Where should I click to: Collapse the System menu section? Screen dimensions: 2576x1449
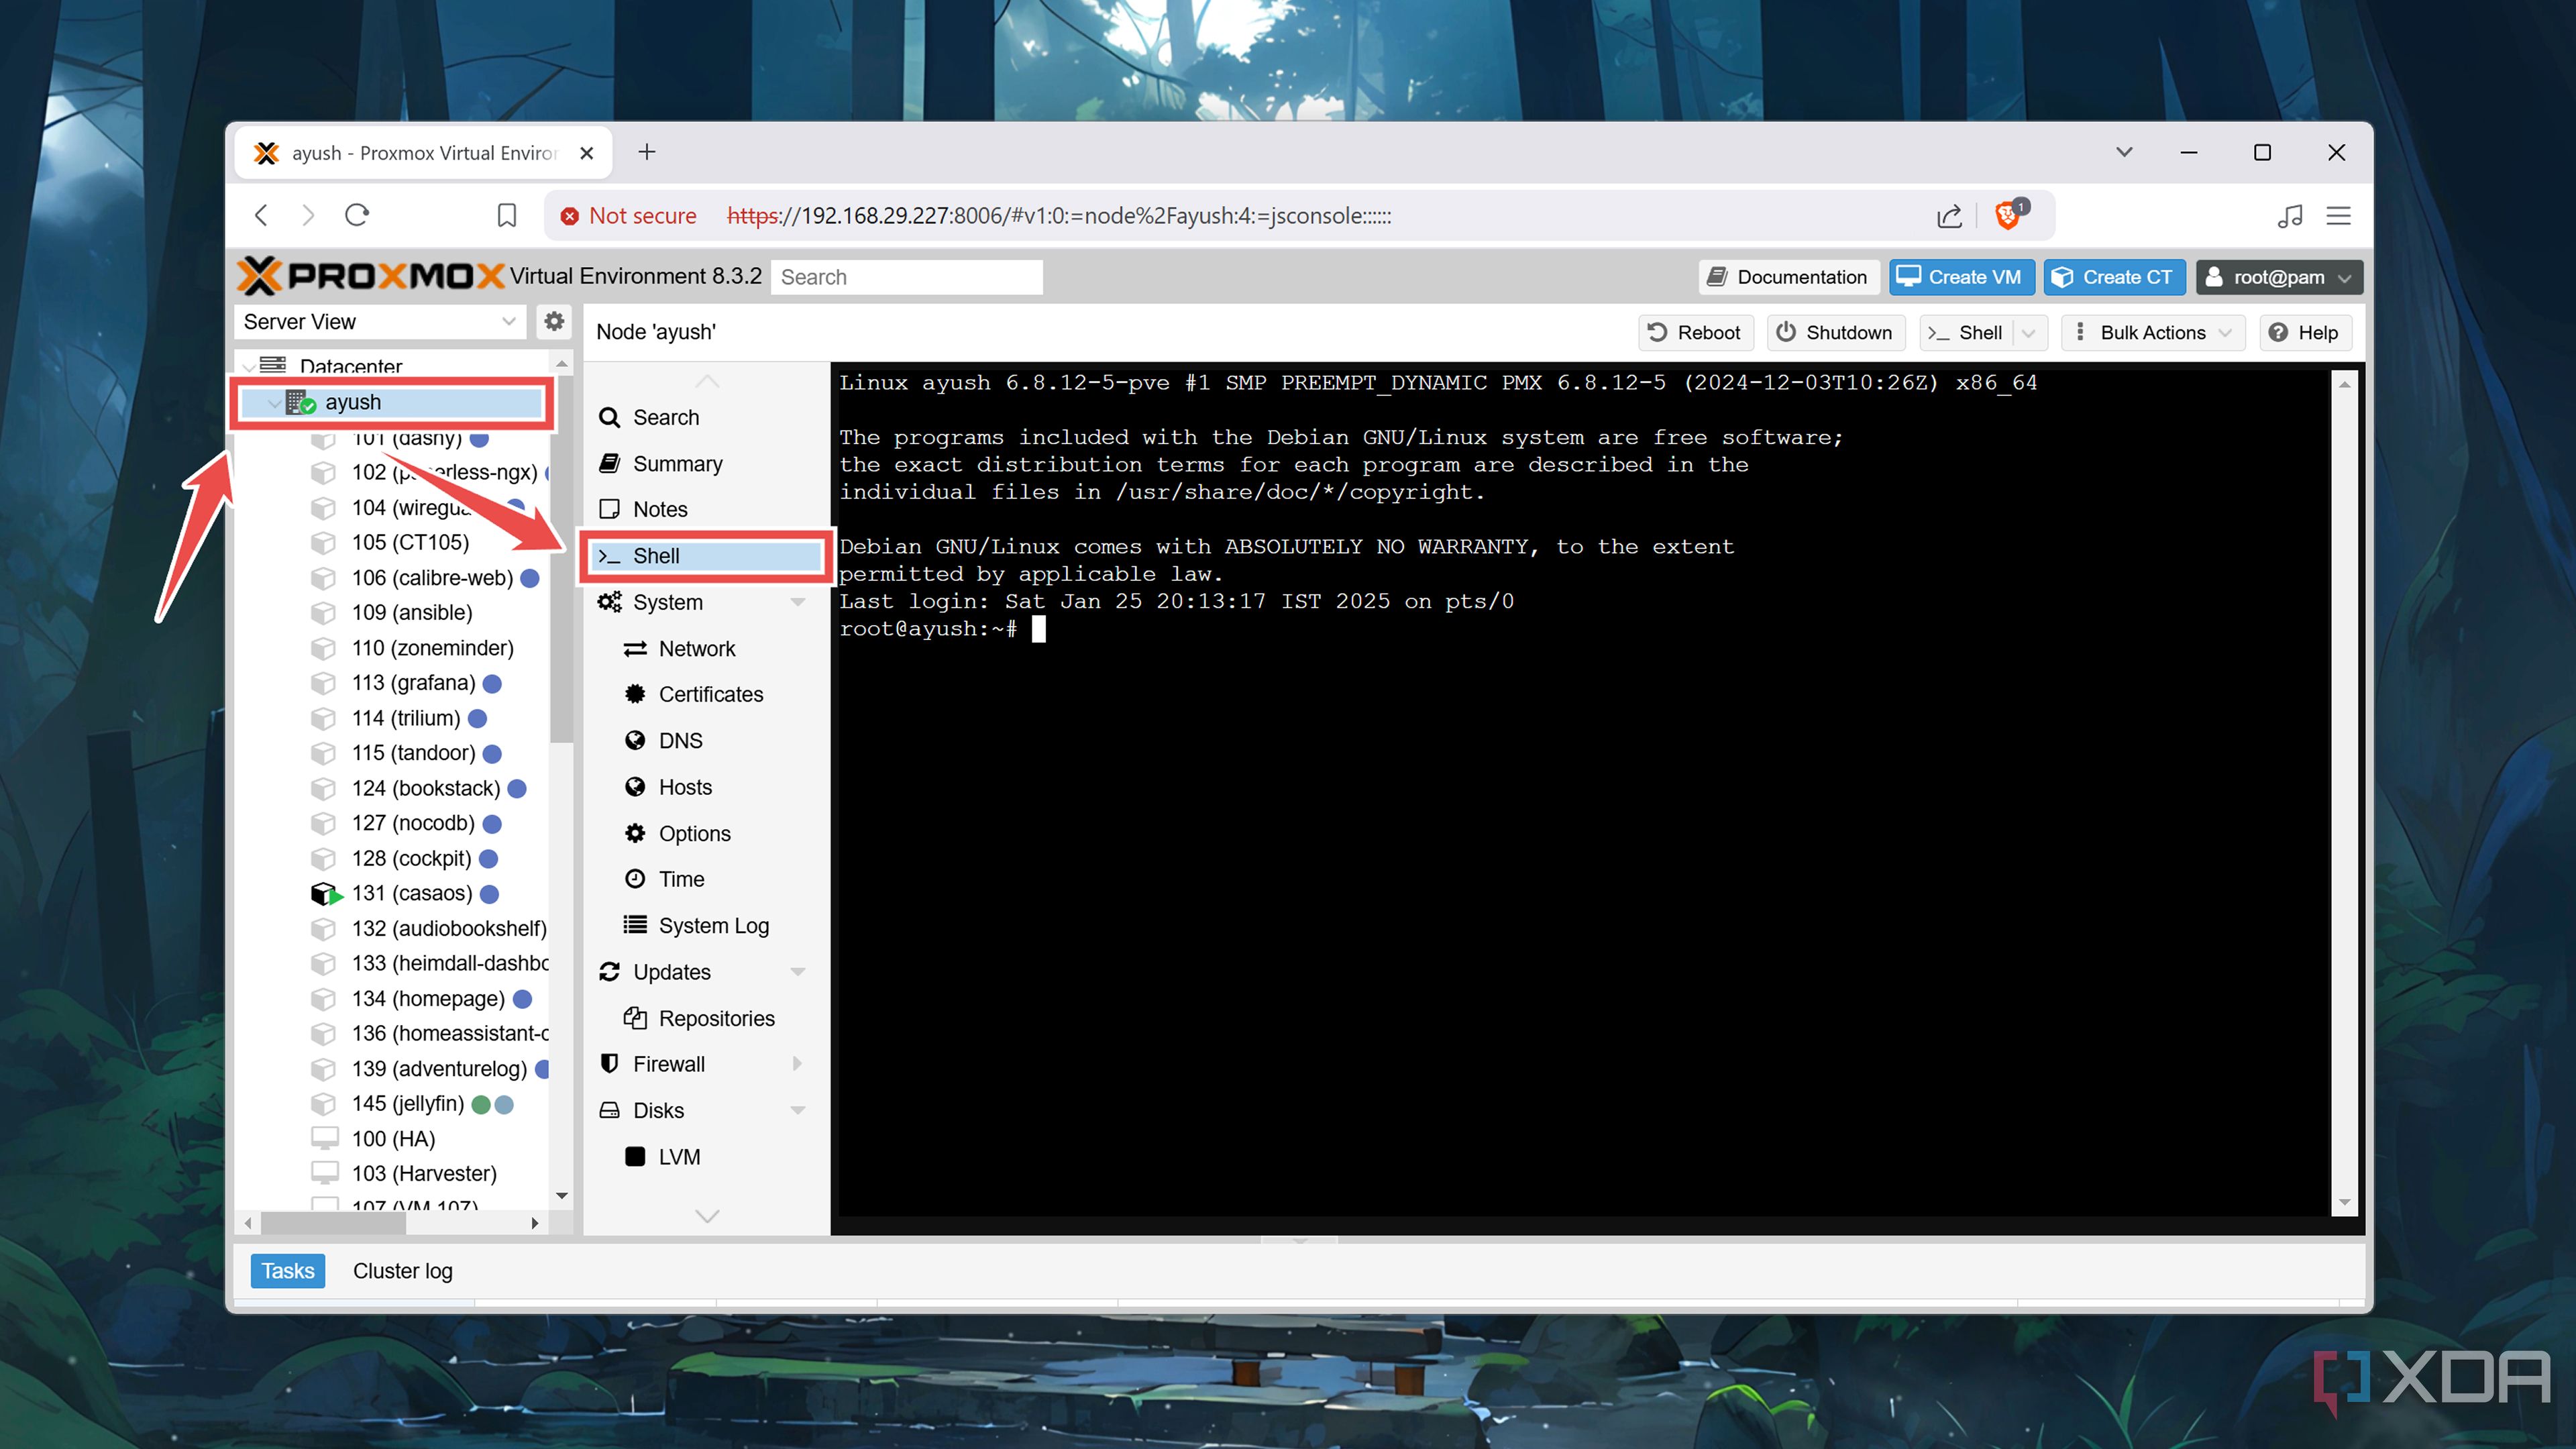(798, 602)
